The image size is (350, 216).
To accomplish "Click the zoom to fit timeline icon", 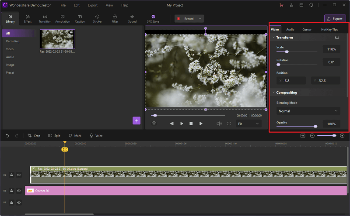I will (x=303, y=136).
